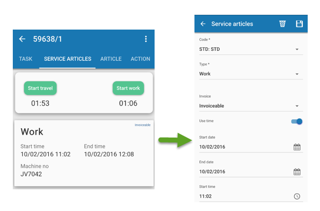Open the three-dot overflow menu

click(x=146, y=39)
